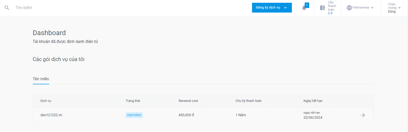The width and height of the screenshot is (408, 132).
Task: Sort by Chu kỳ thanh toán header
Action: [x=249, y=101]
